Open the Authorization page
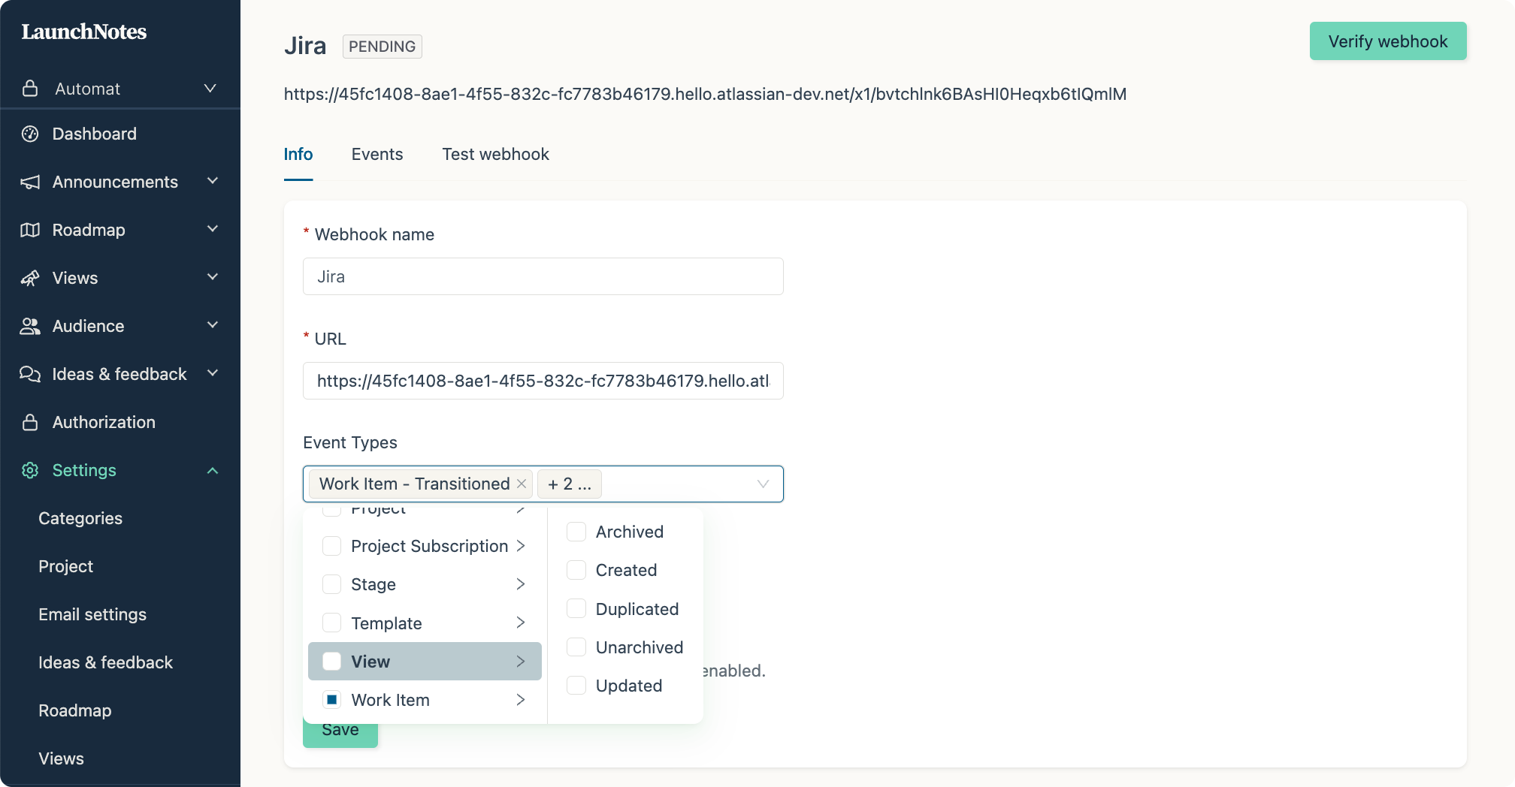 click(x=104, y=422)
